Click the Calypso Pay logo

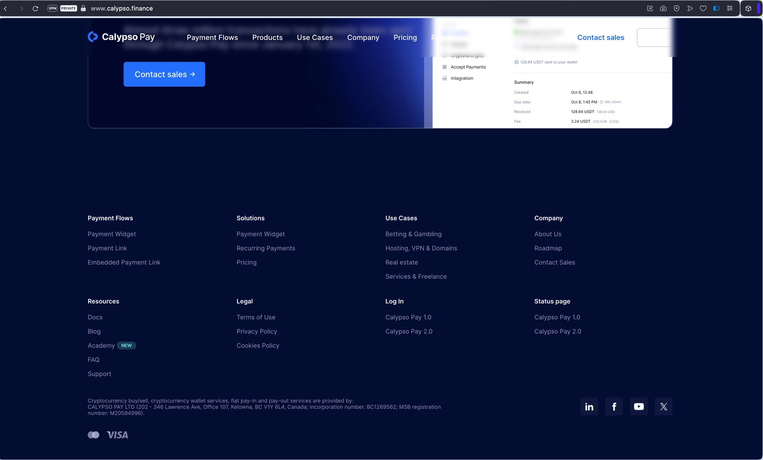121,37
